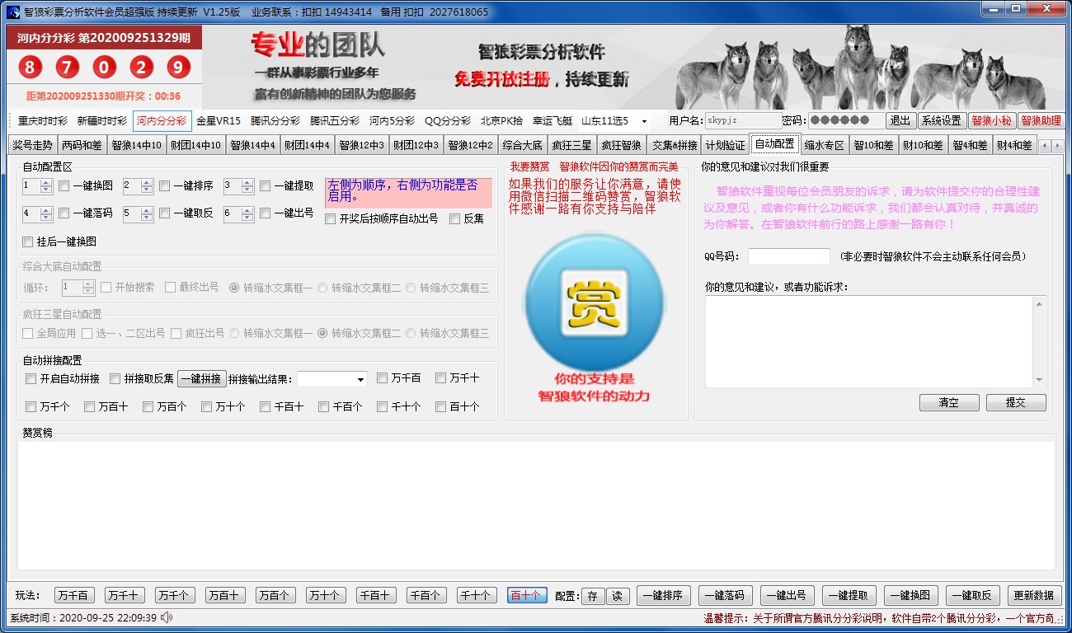The height and width of the screenshot is (633, 1072).
Task: Click the app logo in title bar
Action: [12, 12]
